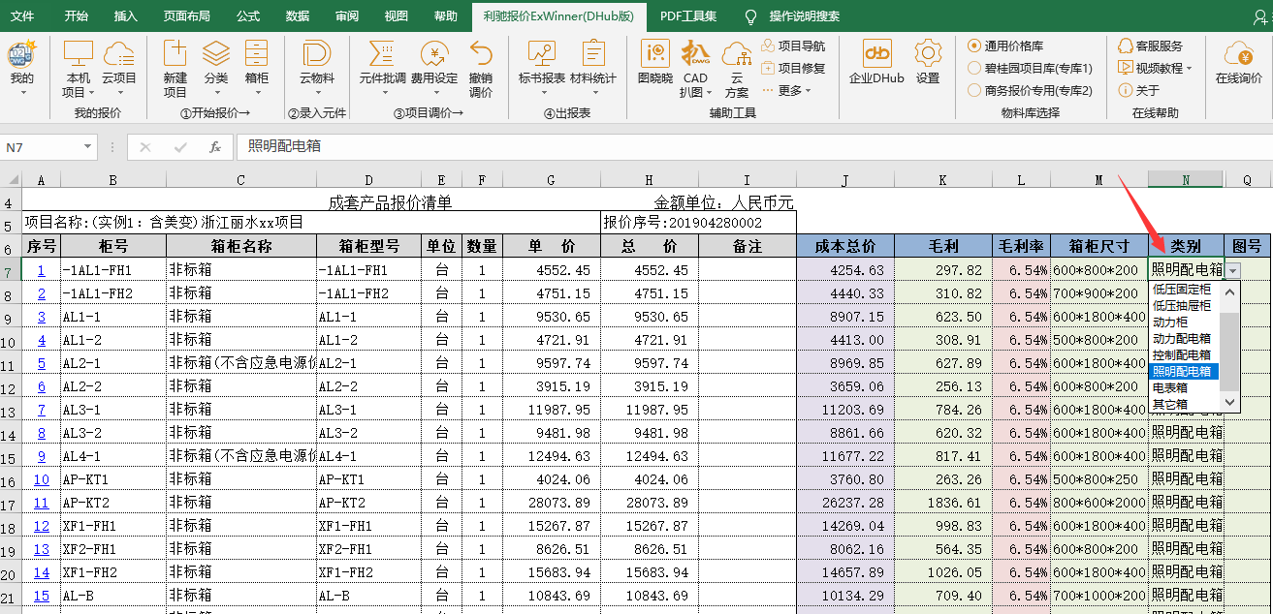Select the 28073.89 unit price cell
Image resolution: width=1273 pixels, height=614 pixels.
click(x=552, y=503)
